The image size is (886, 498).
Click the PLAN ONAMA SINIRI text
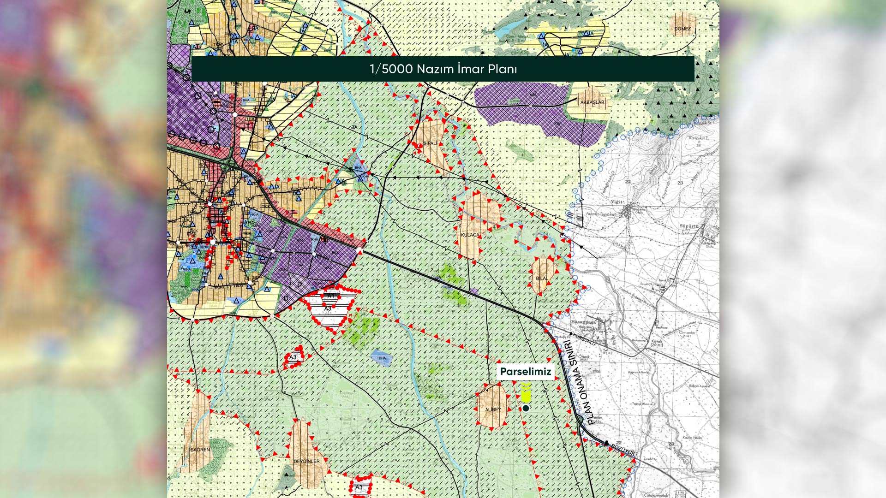coord(580,382)
